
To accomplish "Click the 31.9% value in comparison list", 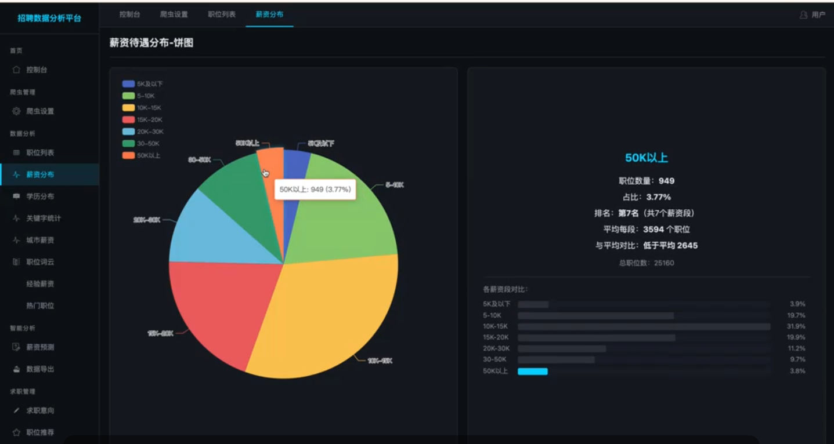I will coord(796,326).
